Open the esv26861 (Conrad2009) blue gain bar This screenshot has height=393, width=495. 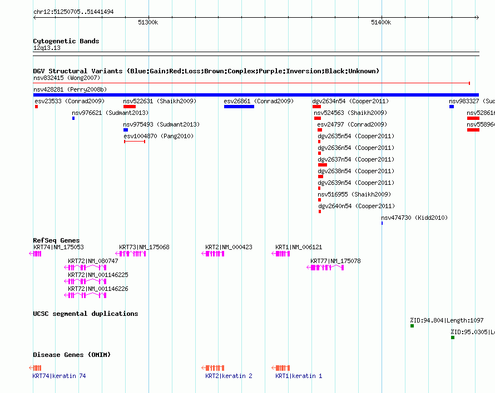239,107
